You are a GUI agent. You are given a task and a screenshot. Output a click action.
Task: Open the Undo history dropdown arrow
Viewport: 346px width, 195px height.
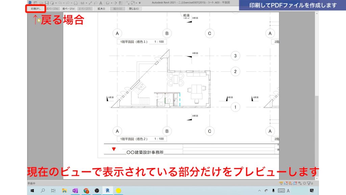click(64, 2)
